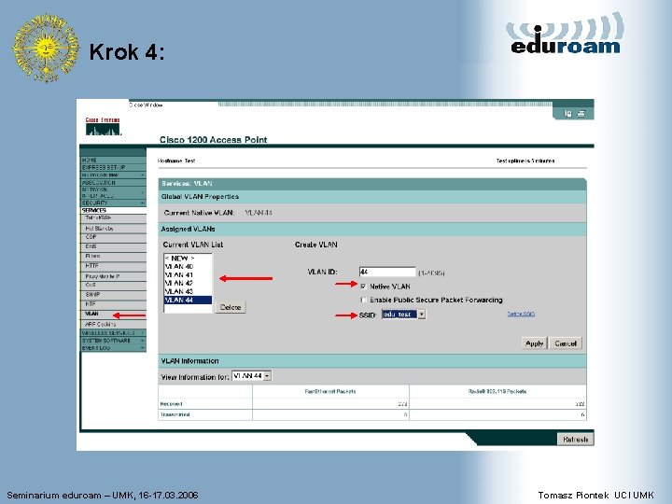Click the FastEthernet Packets column header
The width and height of the screenshot is (672, 504).
pos(330,391)
